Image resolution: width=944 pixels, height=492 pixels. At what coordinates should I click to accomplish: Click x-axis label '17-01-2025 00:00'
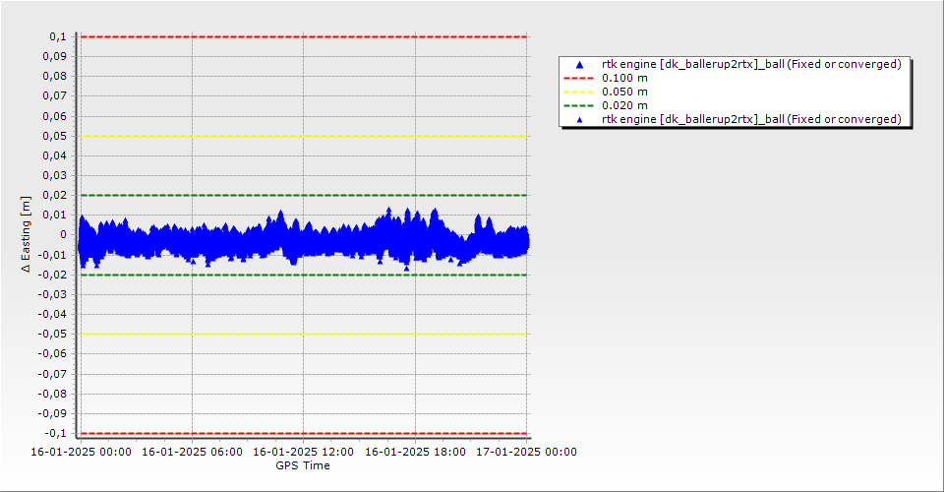click(x=527, y=452)
